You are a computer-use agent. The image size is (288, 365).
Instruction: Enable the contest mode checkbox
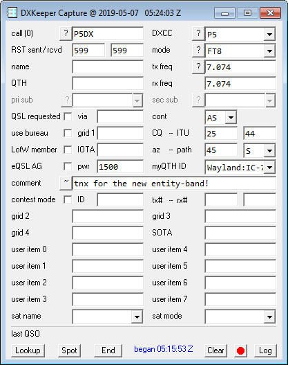click(68, 199)
